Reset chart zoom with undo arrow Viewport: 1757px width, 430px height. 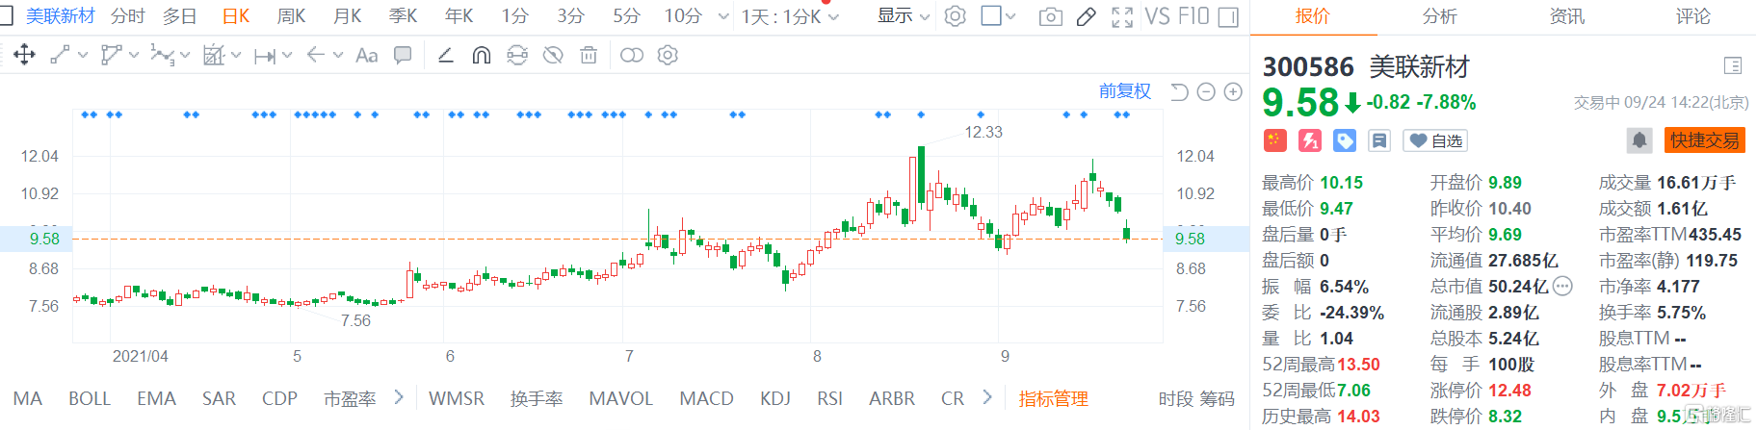(1179, 91)
